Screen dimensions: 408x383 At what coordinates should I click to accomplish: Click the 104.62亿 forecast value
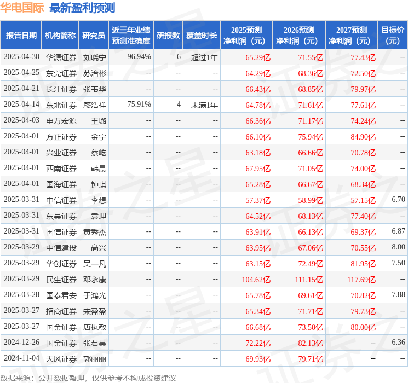point(256,280)
